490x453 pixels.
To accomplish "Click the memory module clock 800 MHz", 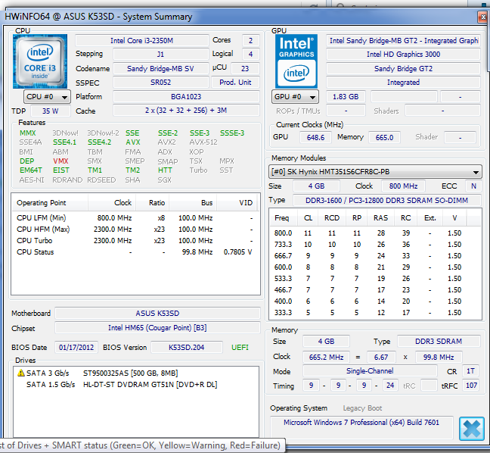I will coord(404,186).
